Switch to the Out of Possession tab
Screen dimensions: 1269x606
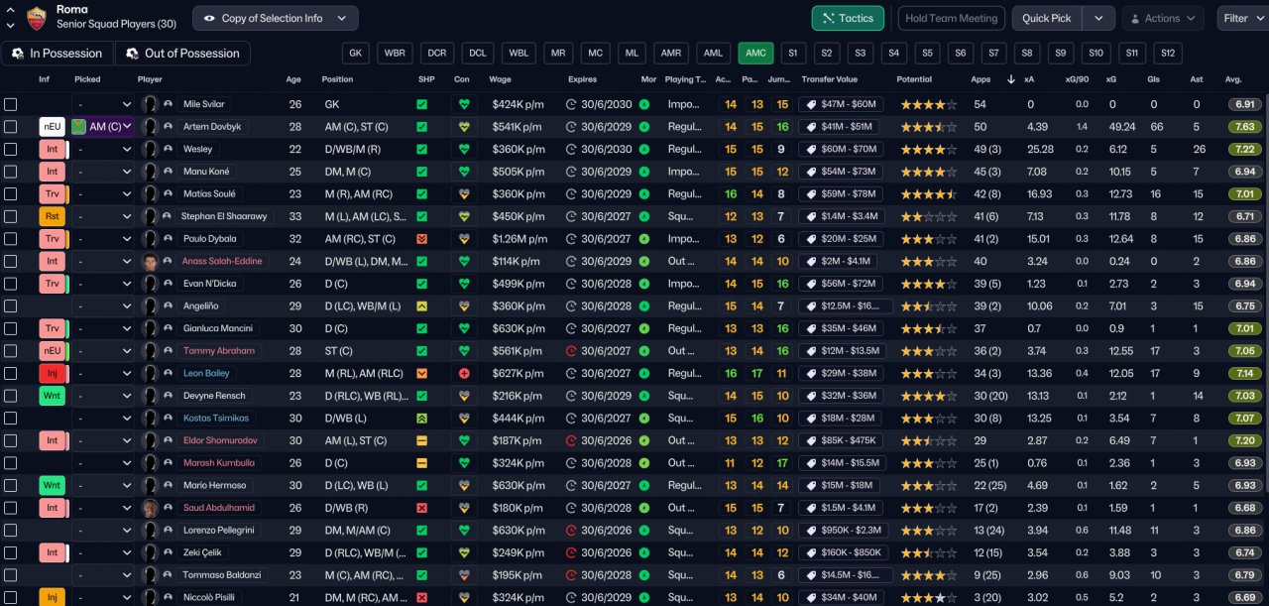182,54
